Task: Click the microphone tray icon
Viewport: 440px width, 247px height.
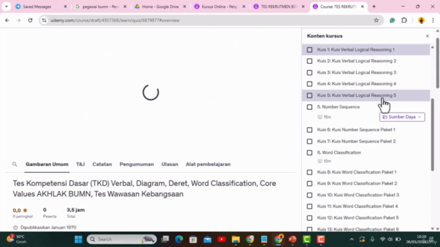Action: click(373, 239)
